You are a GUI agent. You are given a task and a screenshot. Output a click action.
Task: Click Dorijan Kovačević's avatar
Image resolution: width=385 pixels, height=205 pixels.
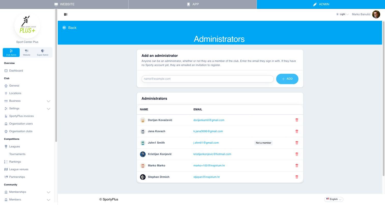click(x=143, y=120)
